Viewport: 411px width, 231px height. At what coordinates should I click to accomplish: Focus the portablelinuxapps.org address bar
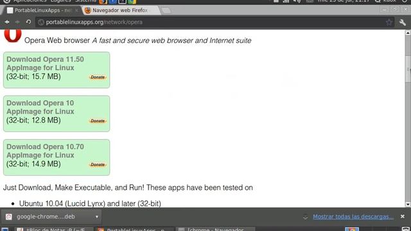pyautogui.click(x=215, y=22)
